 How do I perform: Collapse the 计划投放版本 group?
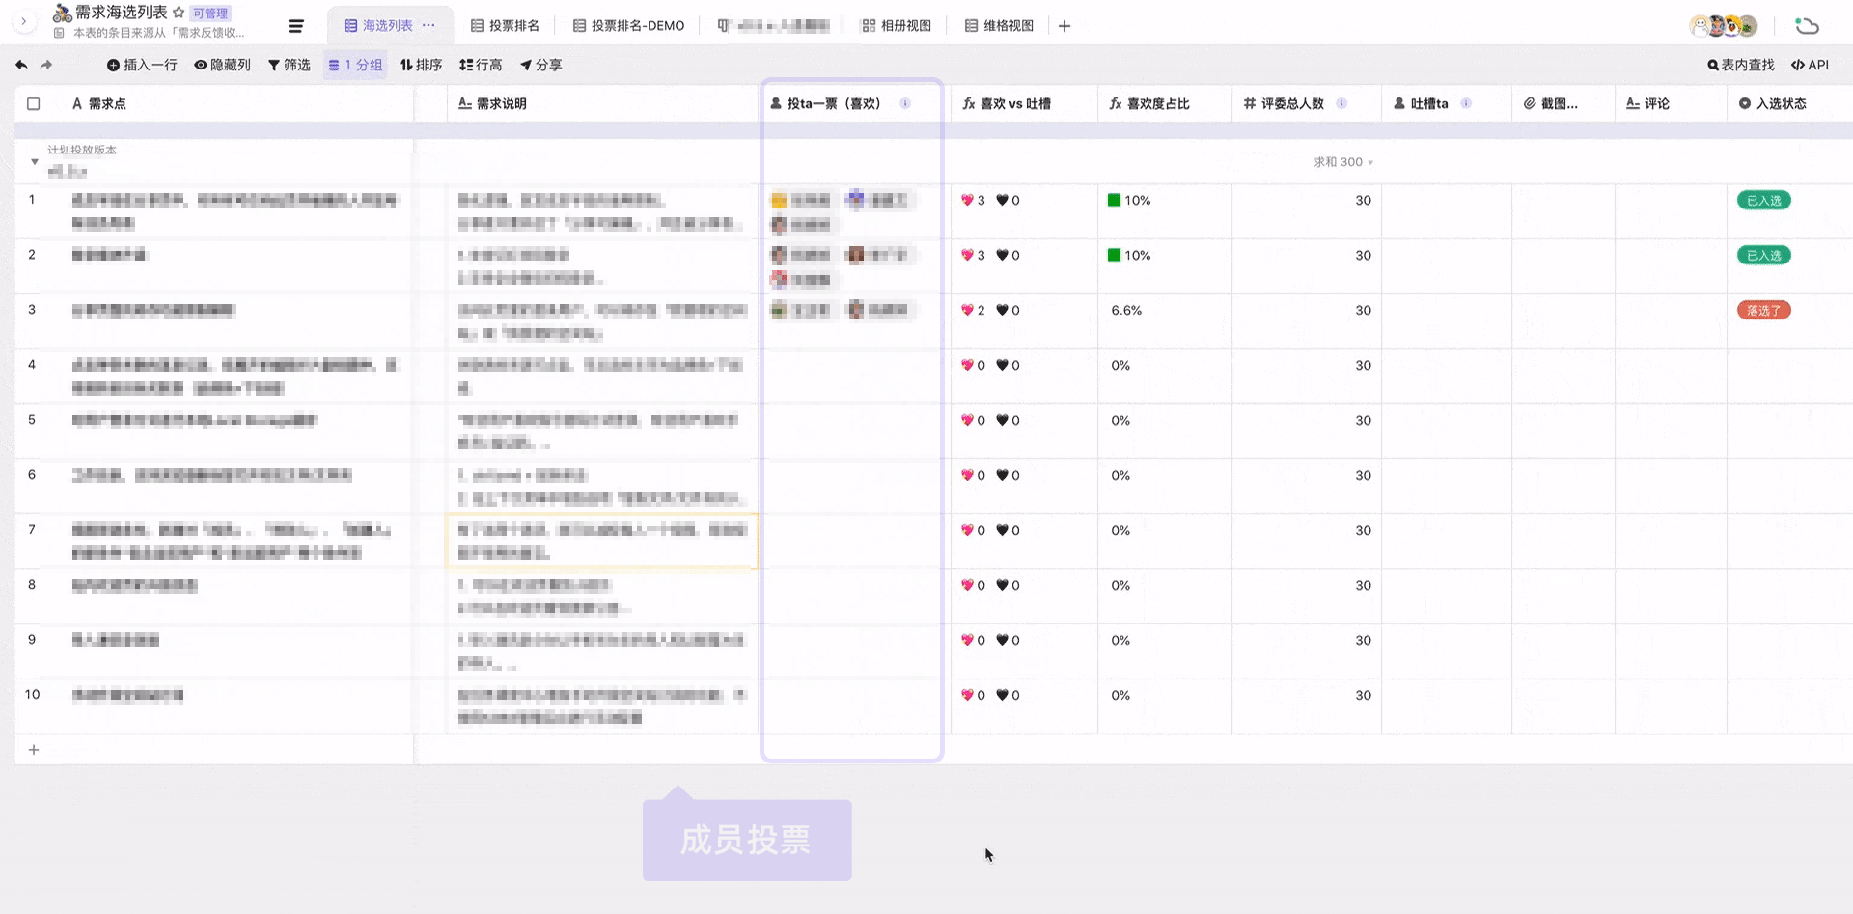click(35, 162)
